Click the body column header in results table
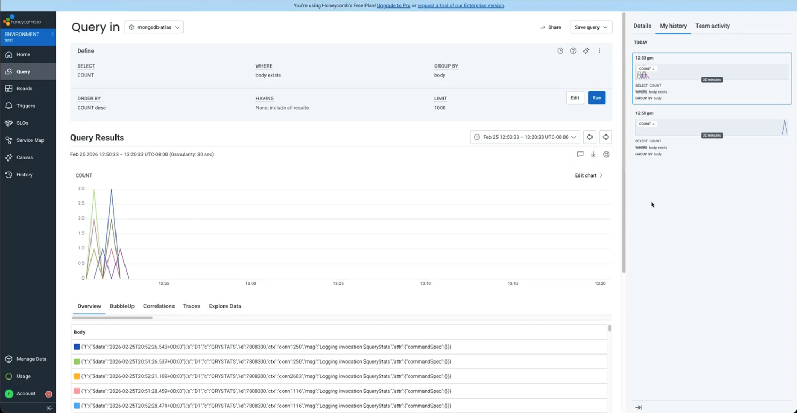Image resolution: width=797 pixels, height=413 pixels. (x=80, y=332)
